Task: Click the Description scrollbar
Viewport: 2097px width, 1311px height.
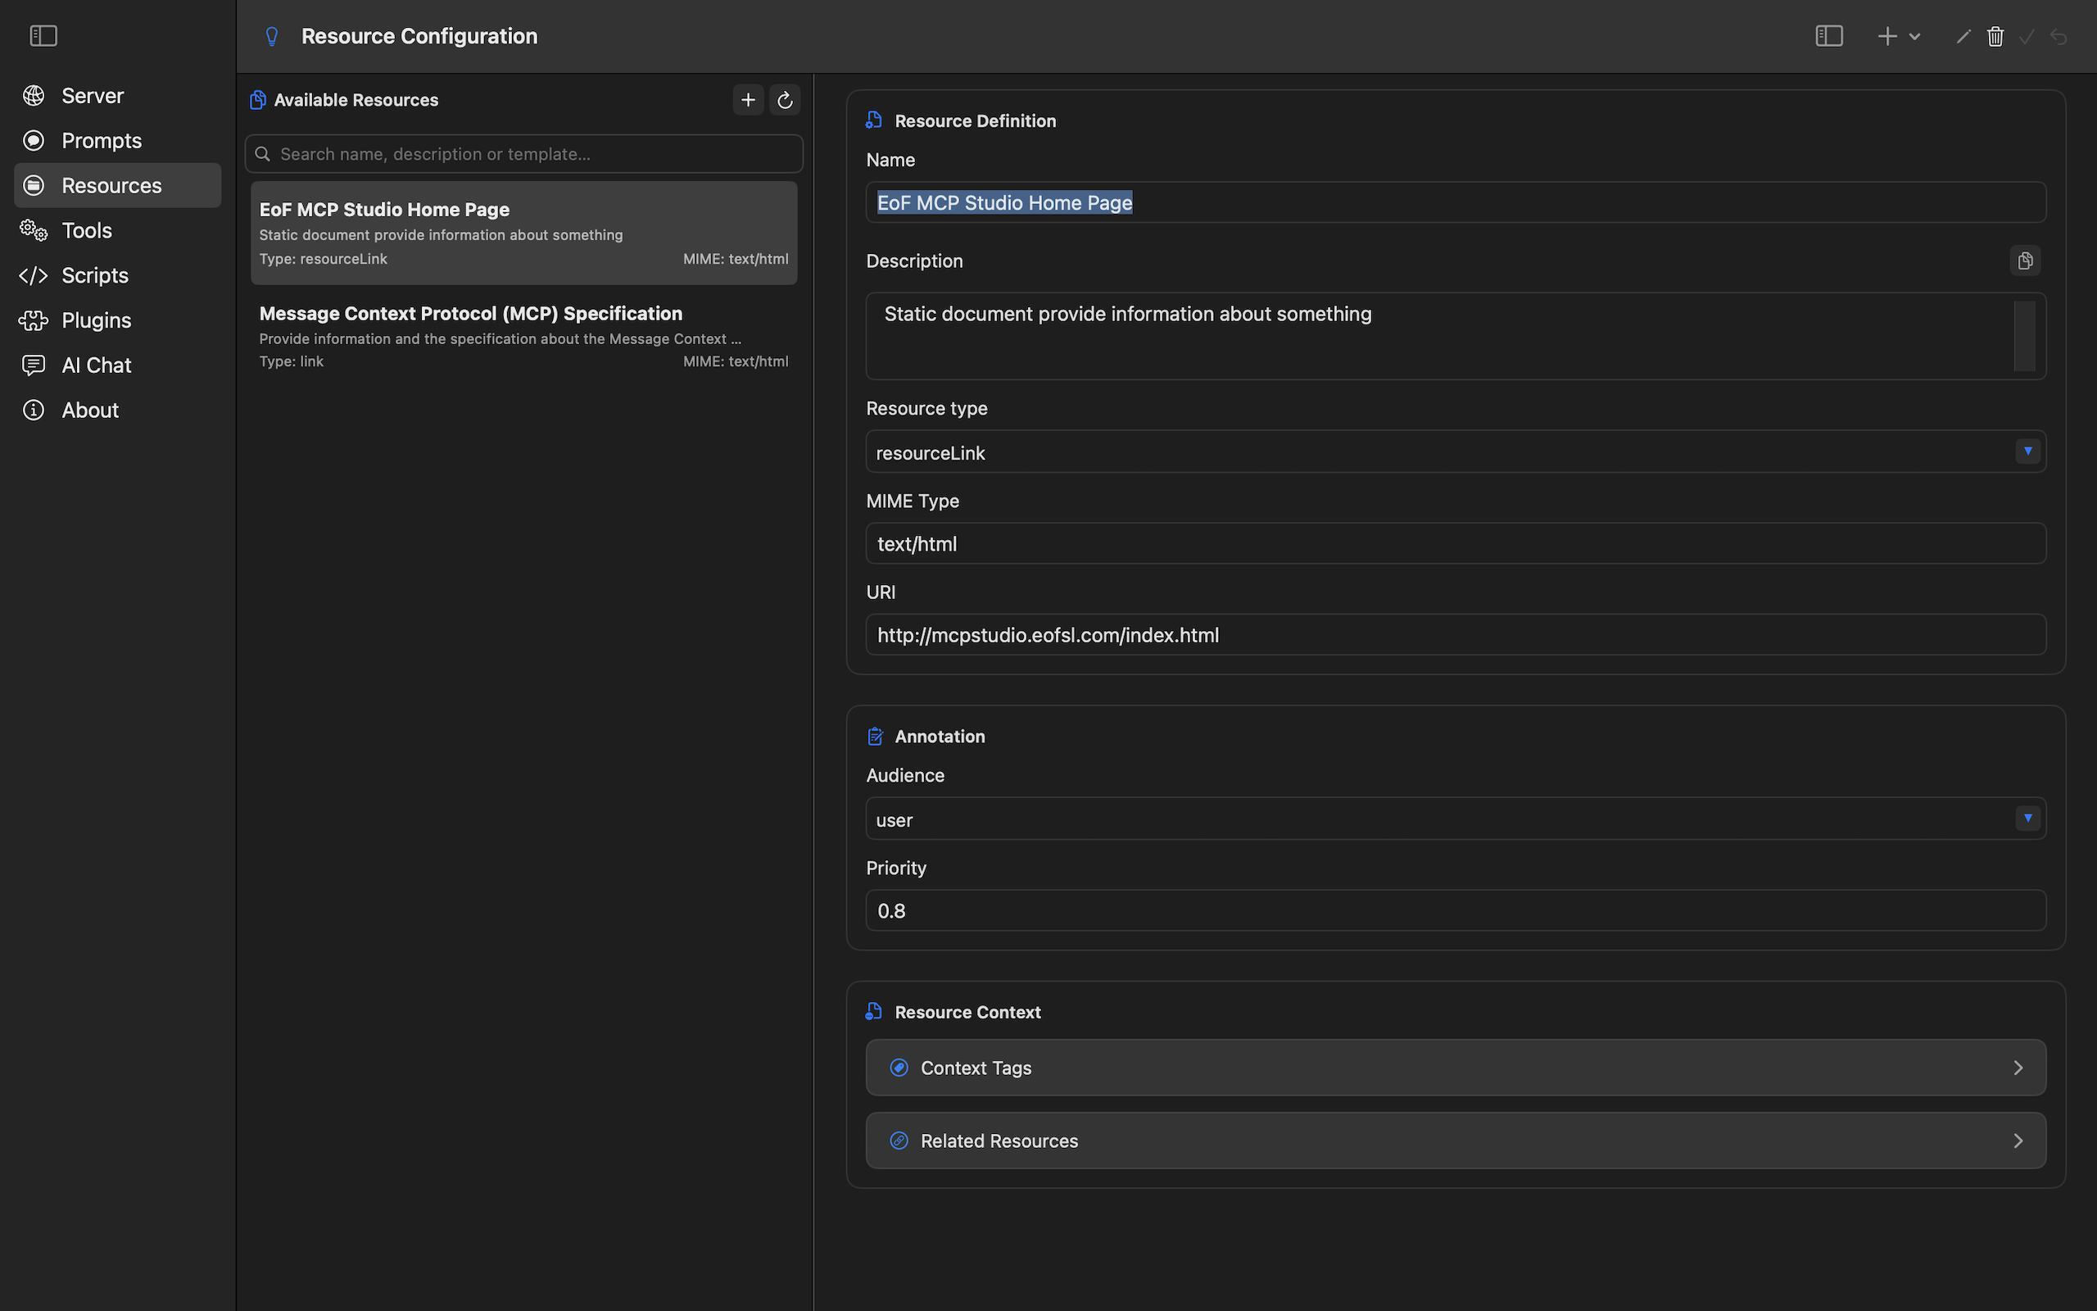Action: (2025, 337)
